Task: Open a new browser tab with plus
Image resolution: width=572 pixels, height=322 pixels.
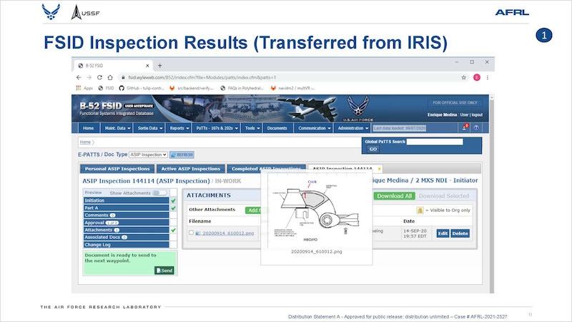Action: pyautogui.click(x=159, y=66)
